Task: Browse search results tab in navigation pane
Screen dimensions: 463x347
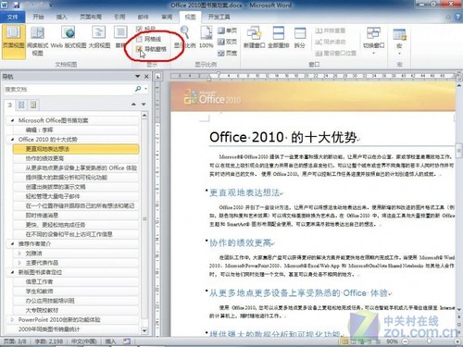Action: tap(33, 105)
